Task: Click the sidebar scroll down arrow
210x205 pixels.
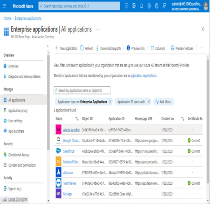Action: point(48,201)
